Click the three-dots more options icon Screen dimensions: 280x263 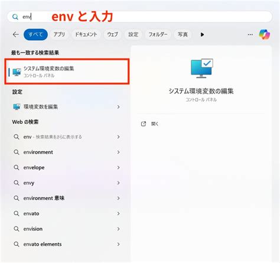click(x=250, y=34)
